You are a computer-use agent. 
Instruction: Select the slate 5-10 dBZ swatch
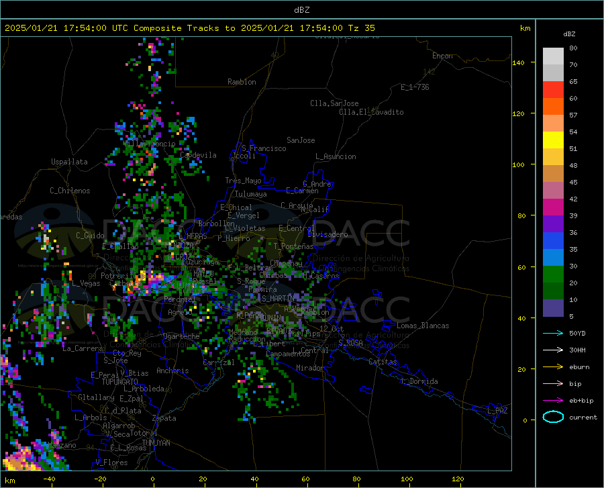click(x=553, y=308)
